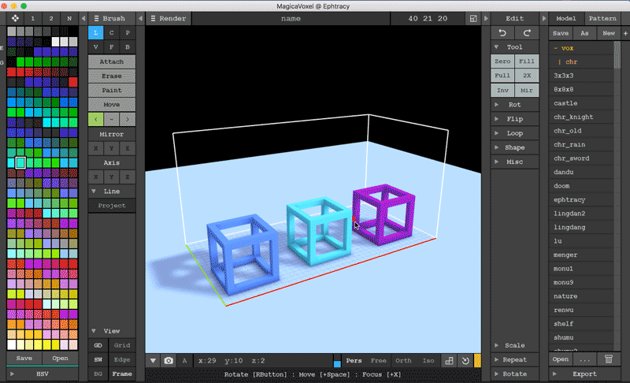The image size is (630, 383).
Task: Pick the blue color indicator below viewport
Action: coord(337,364)
